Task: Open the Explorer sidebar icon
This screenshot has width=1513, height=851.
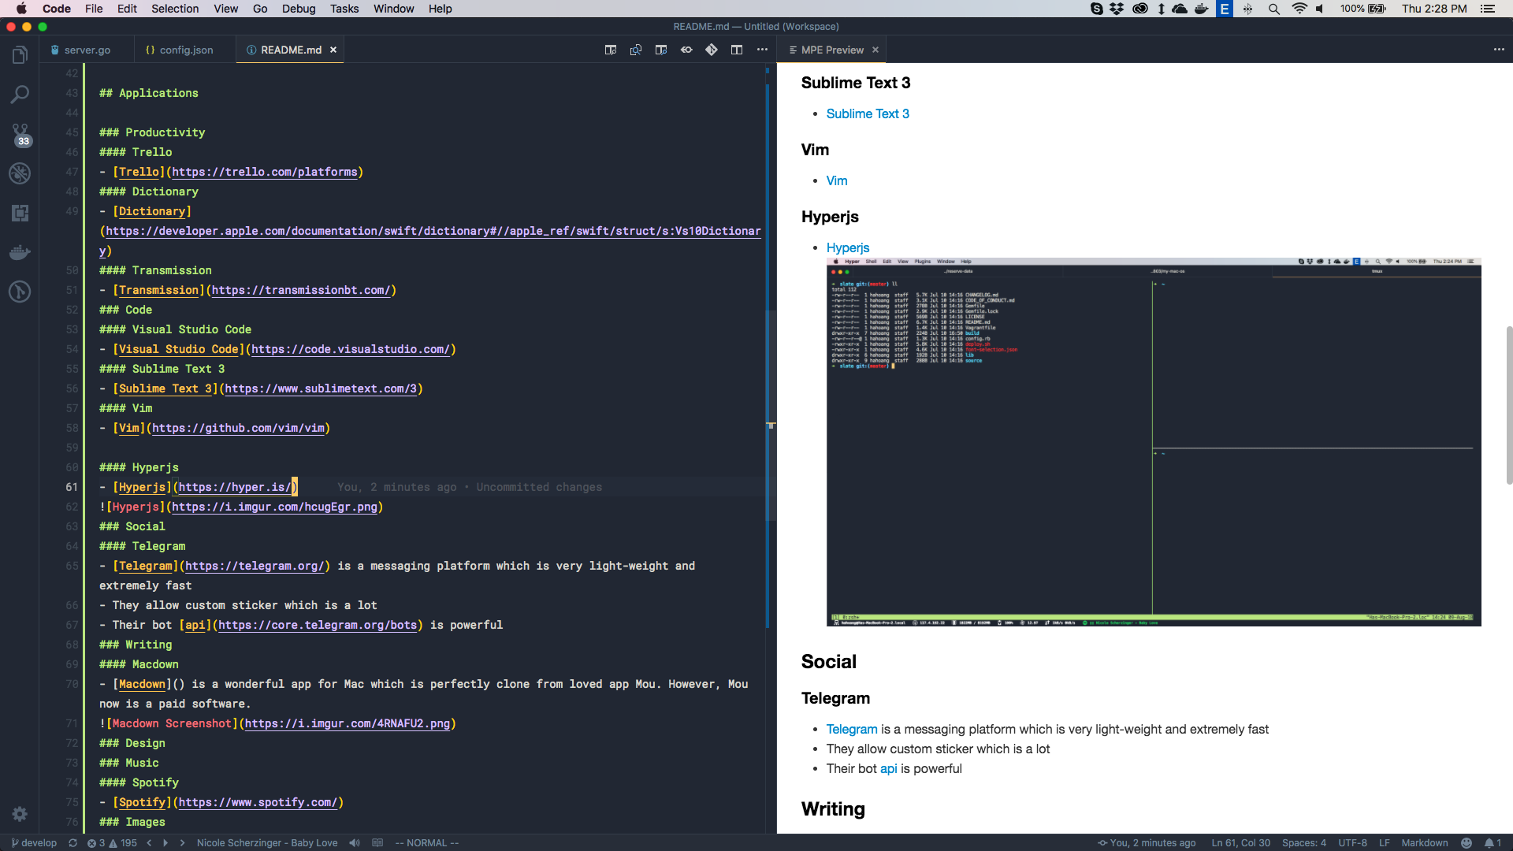Action: pos(20,55)
